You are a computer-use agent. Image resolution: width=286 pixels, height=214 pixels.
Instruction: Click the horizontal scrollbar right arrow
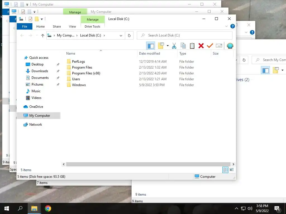(x=233, y=164)
